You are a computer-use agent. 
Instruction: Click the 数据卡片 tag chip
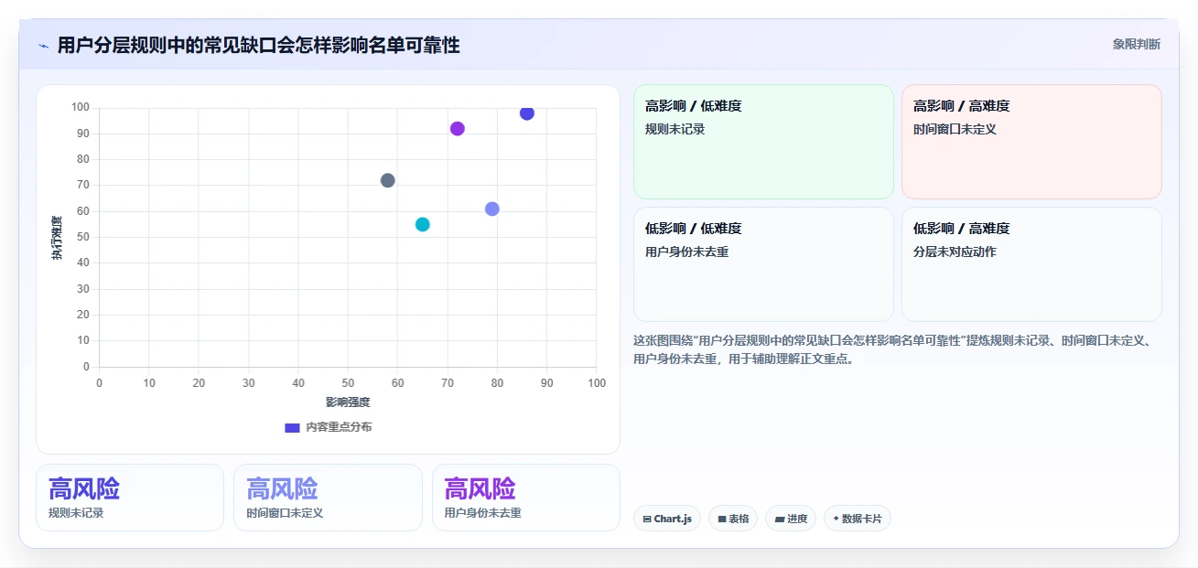(x=858, y=519)
